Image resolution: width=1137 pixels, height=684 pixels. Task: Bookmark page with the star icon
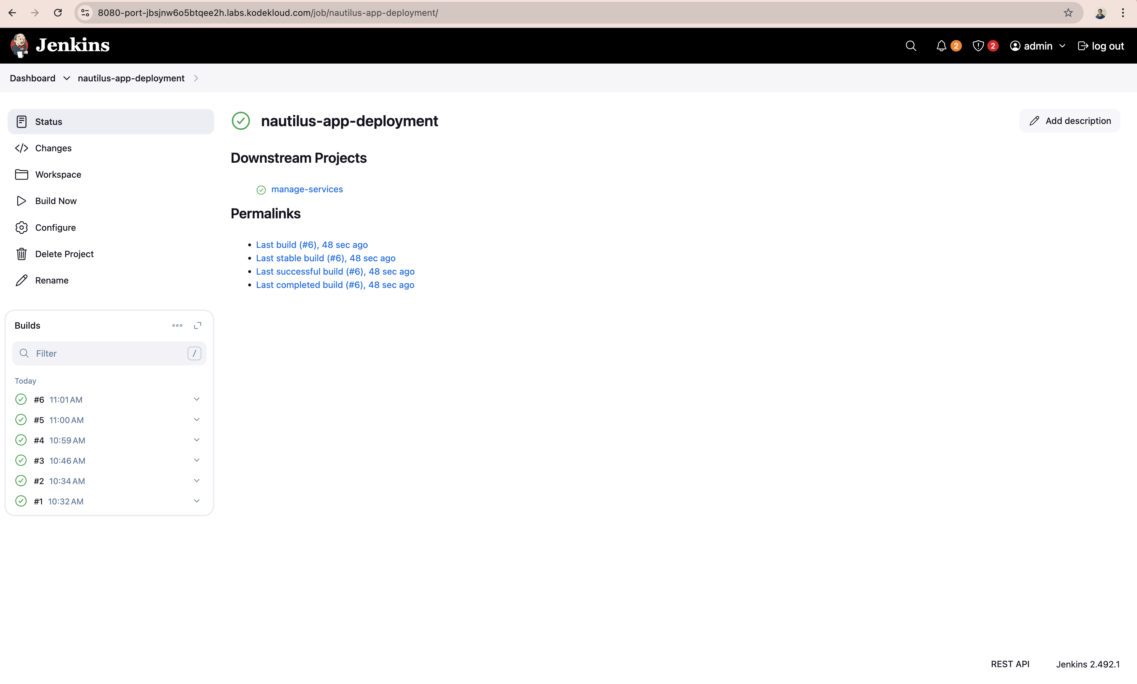tap(1068, 13)
